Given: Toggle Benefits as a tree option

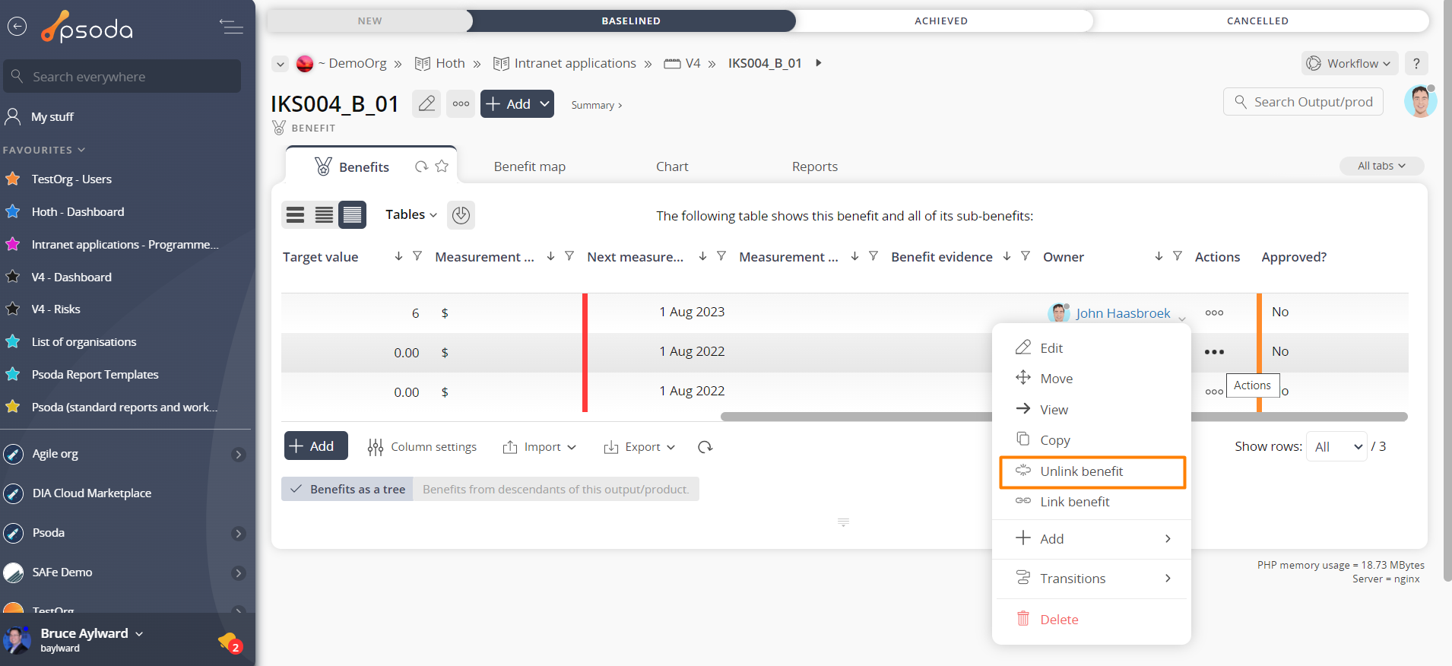Looking at the screenshot, I should coord(347,489).
